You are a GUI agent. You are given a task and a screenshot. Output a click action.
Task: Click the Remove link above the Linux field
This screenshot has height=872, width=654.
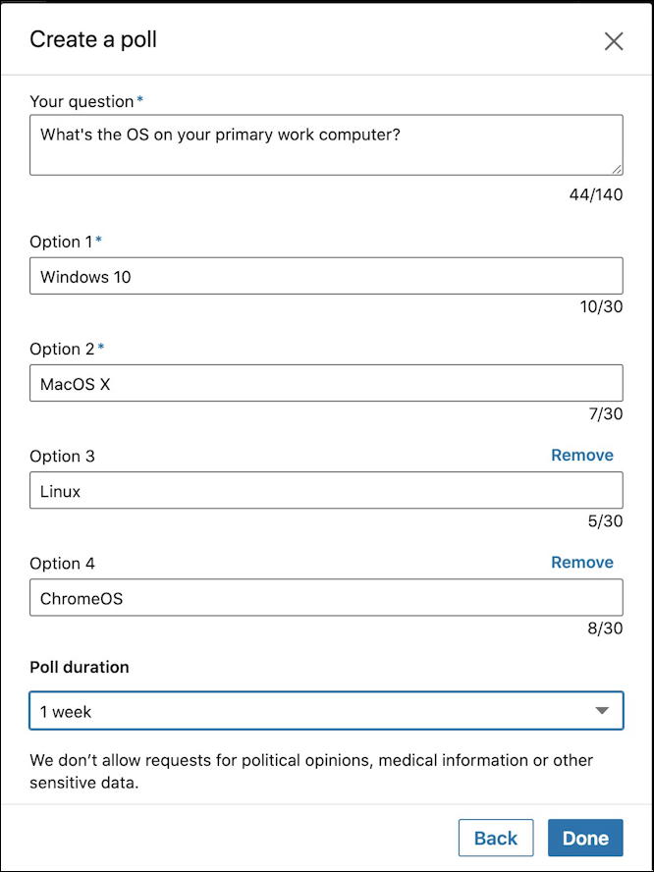[581, 455]
